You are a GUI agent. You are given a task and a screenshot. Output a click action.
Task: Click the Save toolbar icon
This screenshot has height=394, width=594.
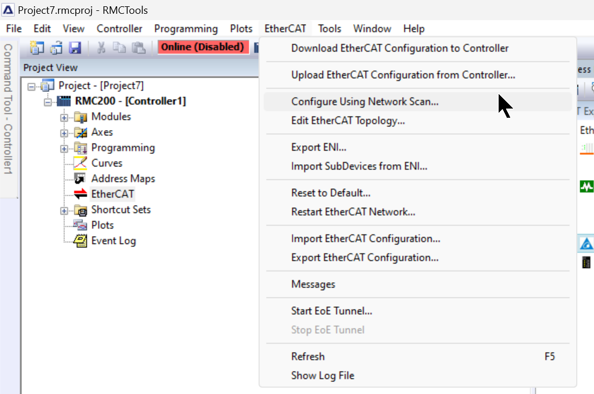(x=75, y=47)
